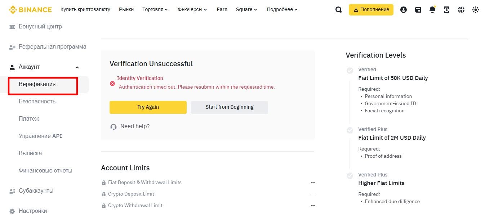
Task: Click the Try Again button
Action: pos(148,107)
